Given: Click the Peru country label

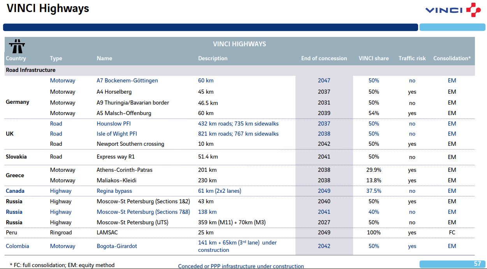Looking at the screenshot, I should point(12,232).
